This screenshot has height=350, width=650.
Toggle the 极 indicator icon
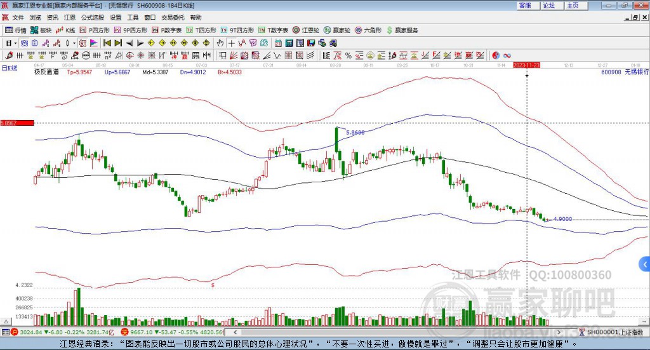point(83,43)
